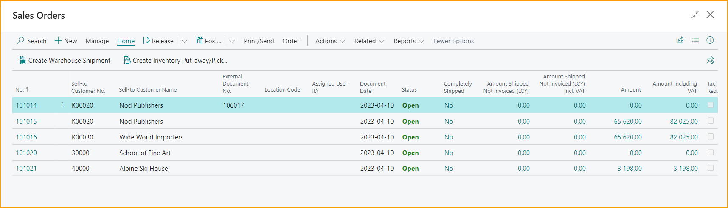
Task: Open the information pane icon
Action: coord(710,40)
